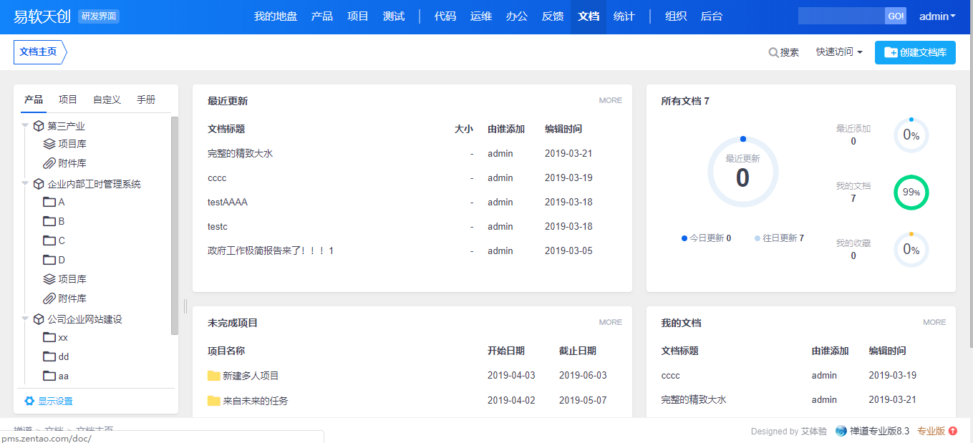Click the green 99% progress ring
This screenshot has height=443, width=973.
(x=911, y=193)
